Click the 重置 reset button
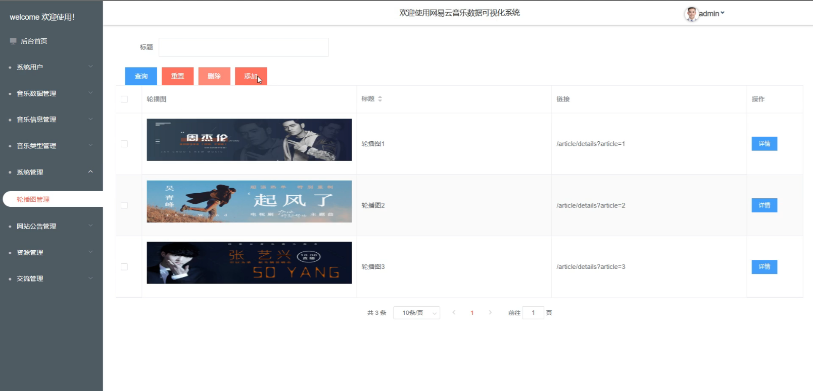The width and height of the screenshot is (813, 391). point(177,76)
